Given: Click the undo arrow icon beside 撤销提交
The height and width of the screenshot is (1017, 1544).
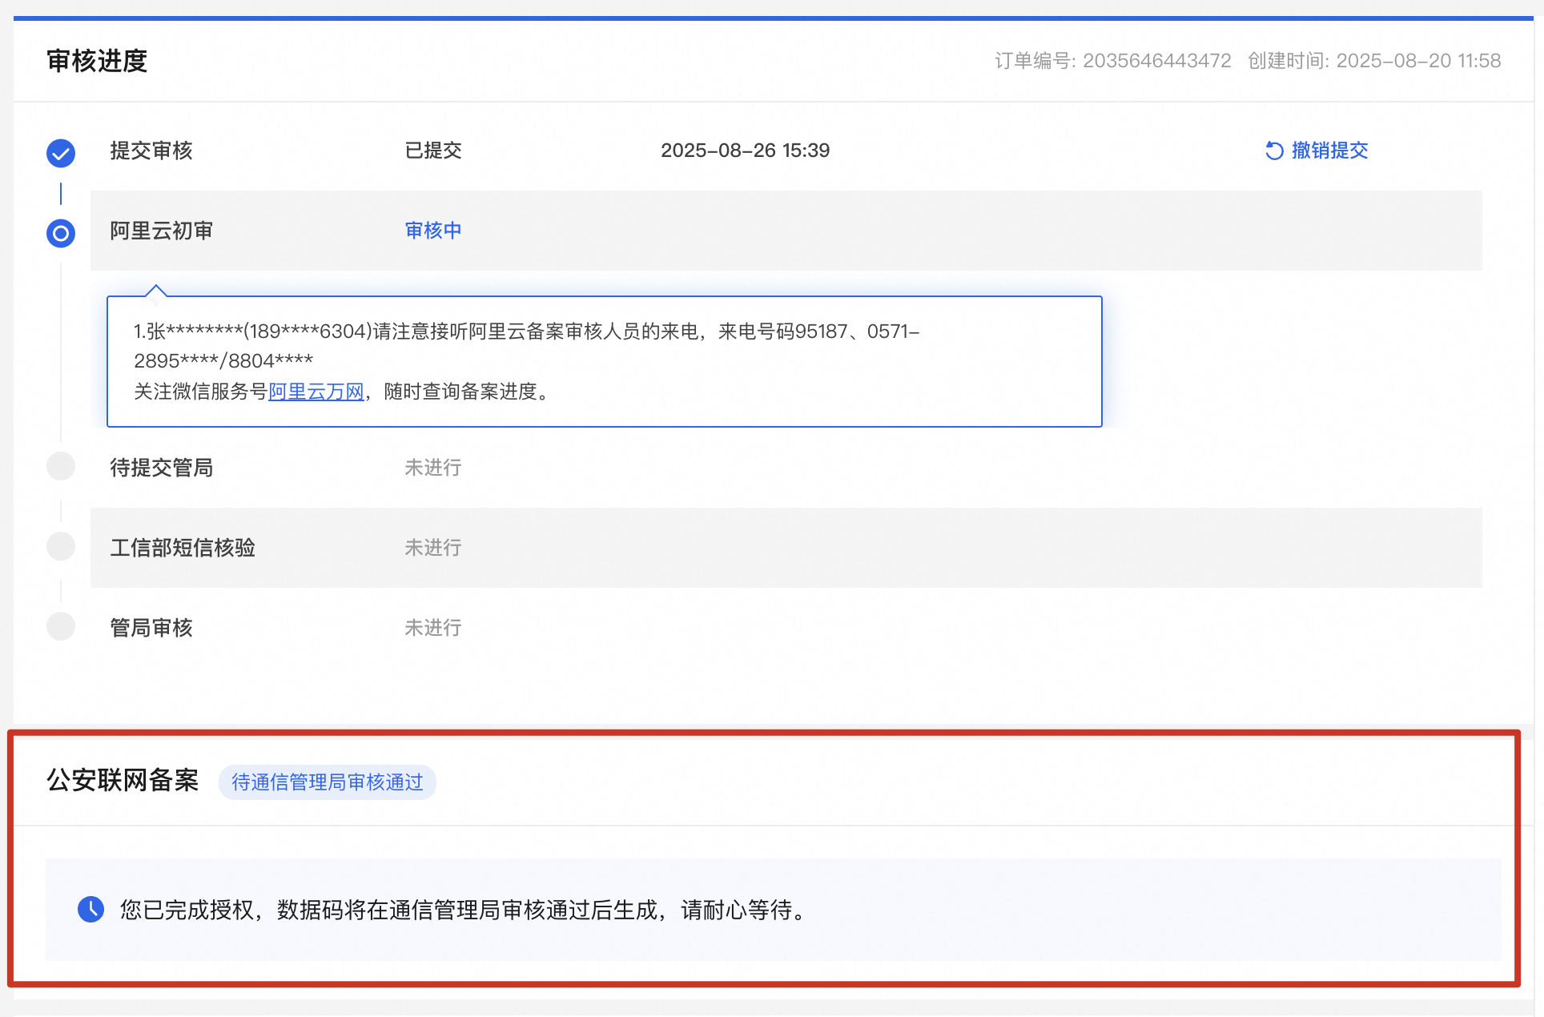Looking at the screenshot, I should click(x=1273, y=151).
